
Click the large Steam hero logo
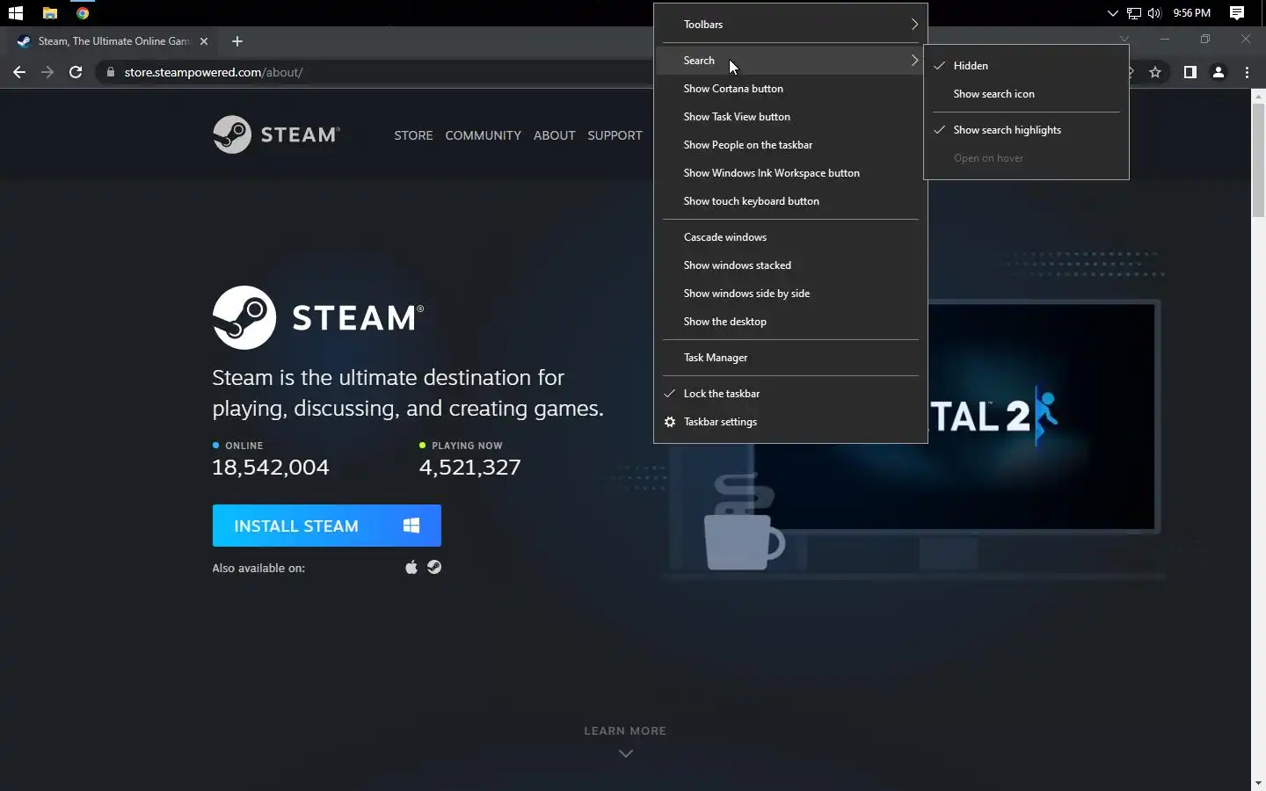318,317
